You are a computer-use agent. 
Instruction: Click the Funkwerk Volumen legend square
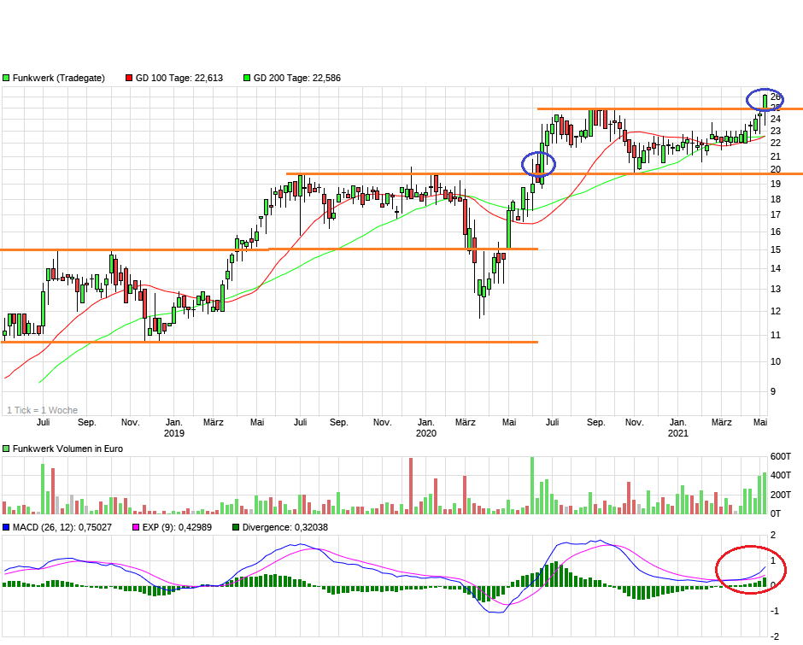(6, 449)
